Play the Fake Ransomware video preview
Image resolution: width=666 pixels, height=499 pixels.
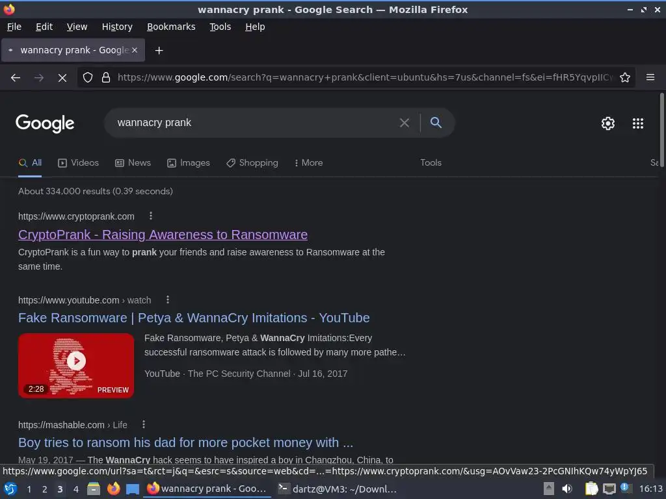click(77, 361)
